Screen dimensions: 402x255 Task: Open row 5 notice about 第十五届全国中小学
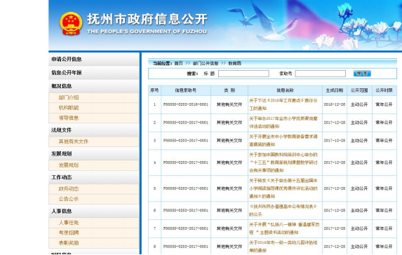(283, 188)
